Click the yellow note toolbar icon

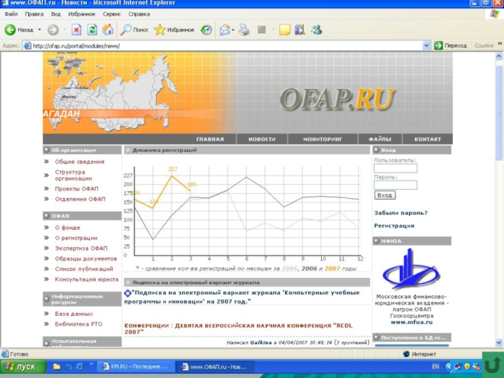coord(285,30)
